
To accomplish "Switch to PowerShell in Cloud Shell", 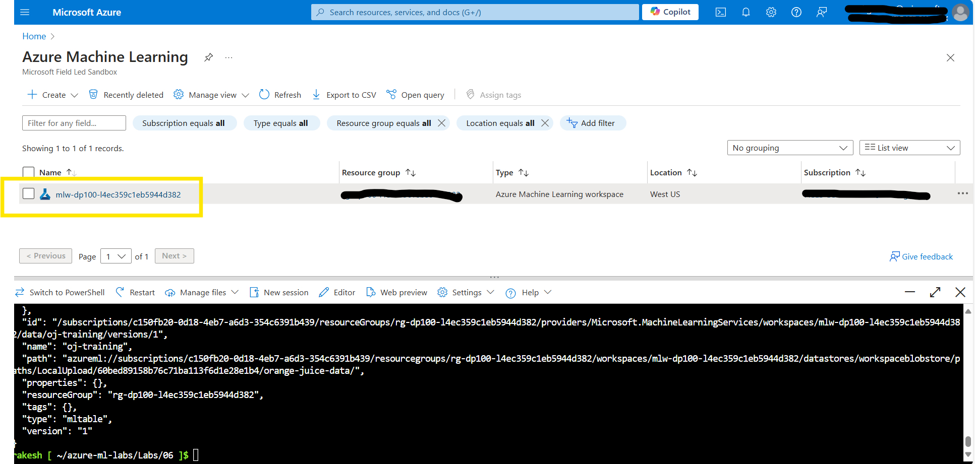I will (x=60, y=292).
